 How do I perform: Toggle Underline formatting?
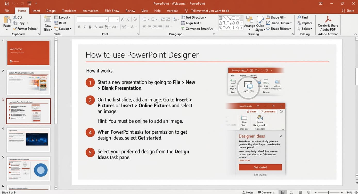90,27
